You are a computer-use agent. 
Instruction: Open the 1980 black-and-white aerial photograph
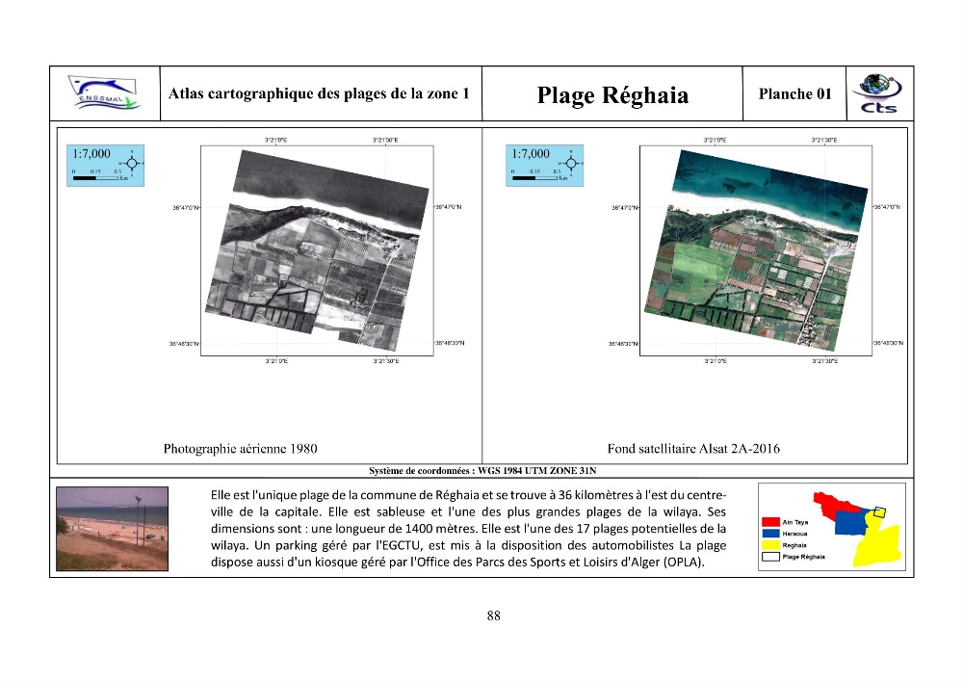[x=318, y=250]
